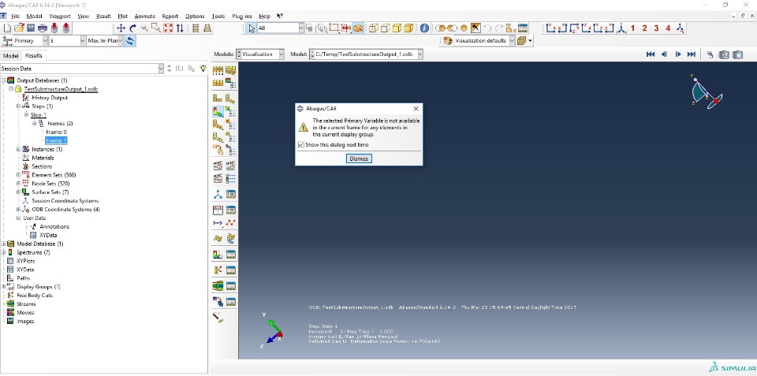Expand the Model Database (1) node
757x376 pixels.
pos(3,244)
